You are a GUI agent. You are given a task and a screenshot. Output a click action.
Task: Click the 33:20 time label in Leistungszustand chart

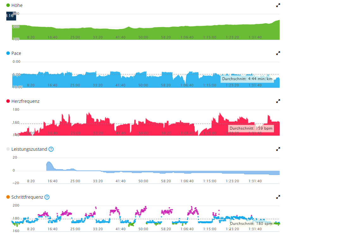tap(98, 181)
